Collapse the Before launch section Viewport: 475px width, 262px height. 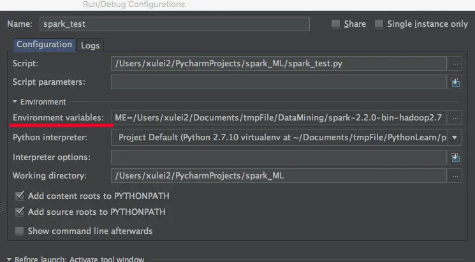(9, 259)
